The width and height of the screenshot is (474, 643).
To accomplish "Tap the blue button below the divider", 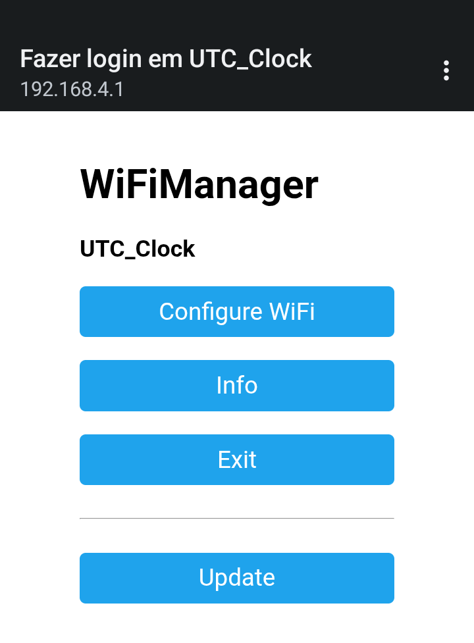I will coord(237,578).
